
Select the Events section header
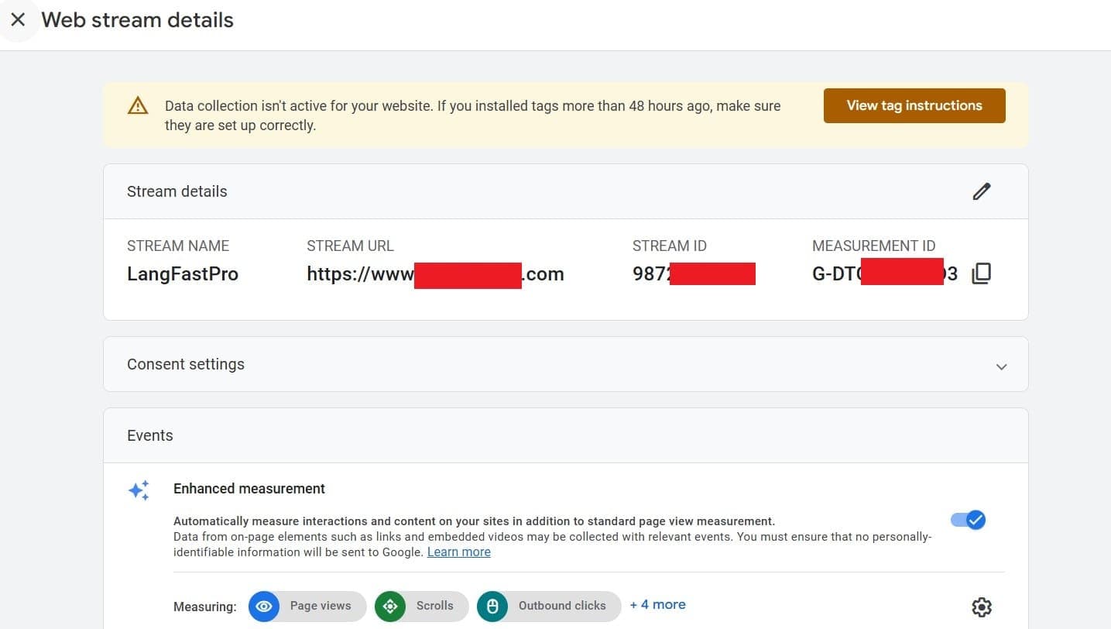pos(150,435)
